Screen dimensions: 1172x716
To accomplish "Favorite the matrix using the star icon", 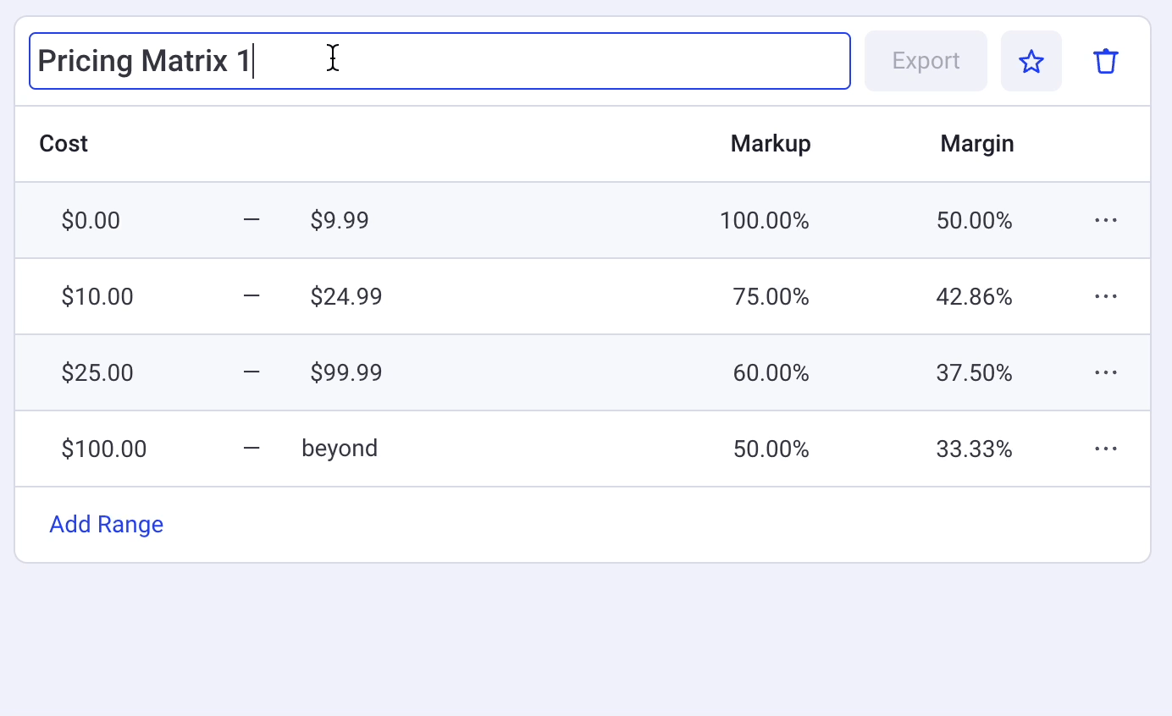I will [x=1031, y=60].
